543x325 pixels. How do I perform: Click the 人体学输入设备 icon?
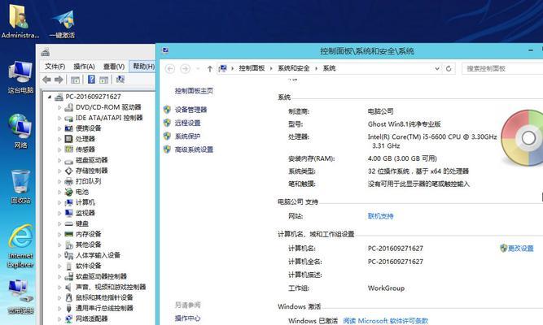pyautogui.click(x=69, y=255)
